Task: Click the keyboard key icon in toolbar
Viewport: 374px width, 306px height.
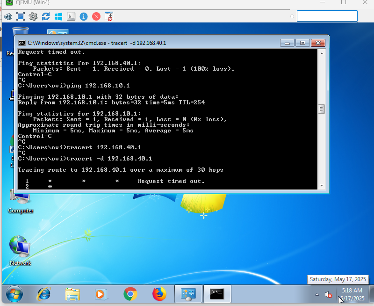Action: (71, 16)
